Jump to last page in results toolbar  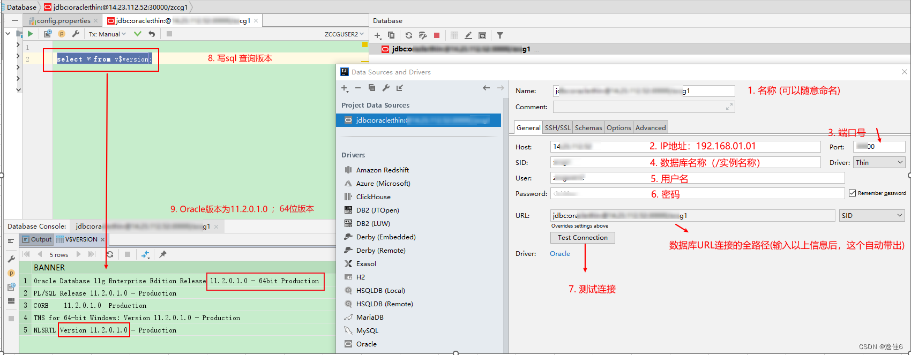(92, 254)
